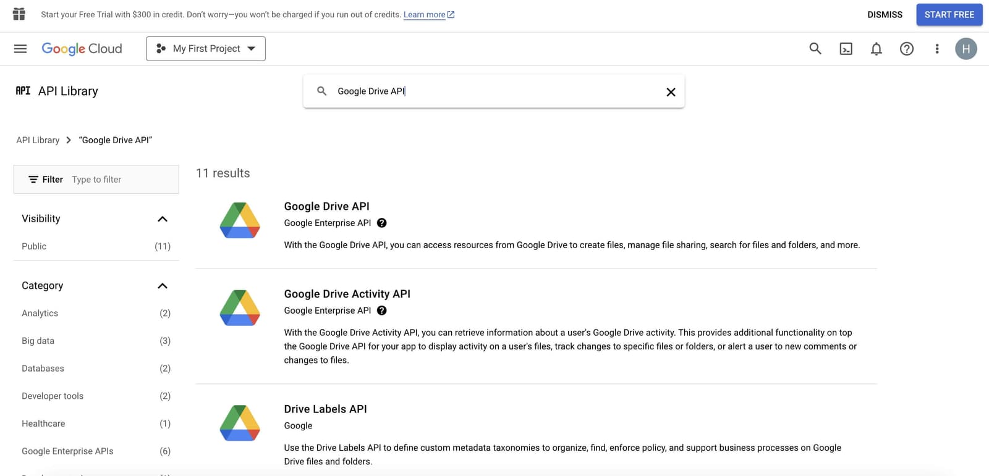989x476 pixels.
Task: Click the API Library header icon
Action: (23, 91)
